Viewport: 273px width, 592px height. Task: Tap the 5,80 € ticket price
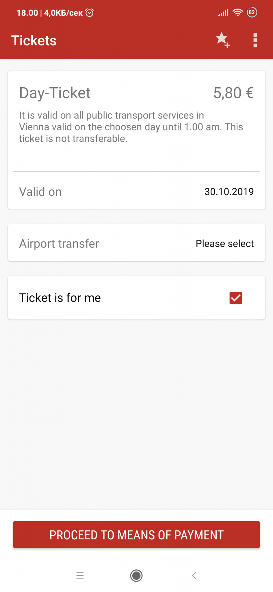[x=233, y=93]
